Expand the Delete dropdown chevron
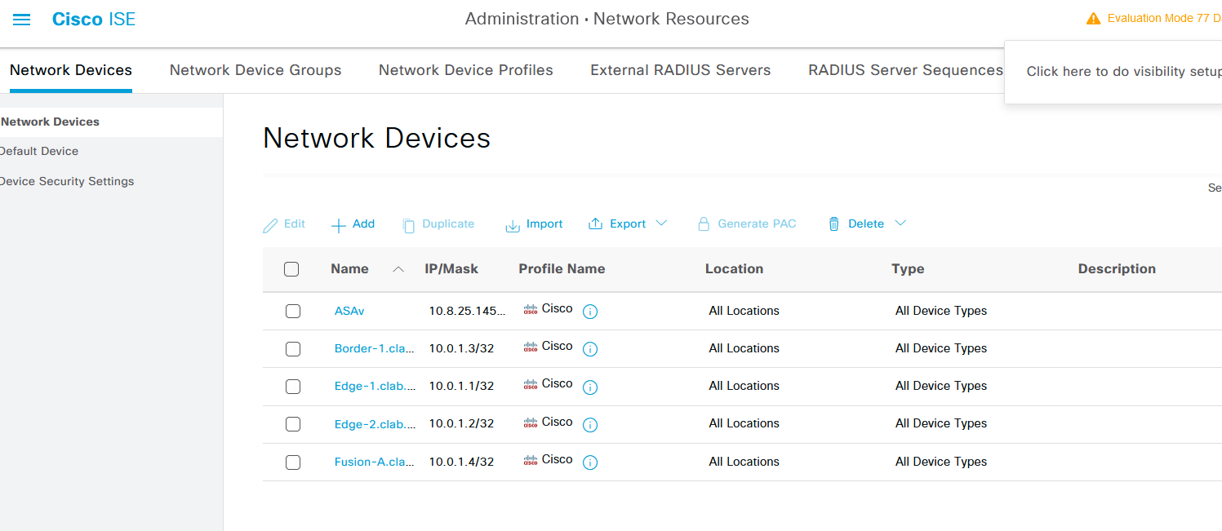The image size is (1222, 531). click(900, 223)
